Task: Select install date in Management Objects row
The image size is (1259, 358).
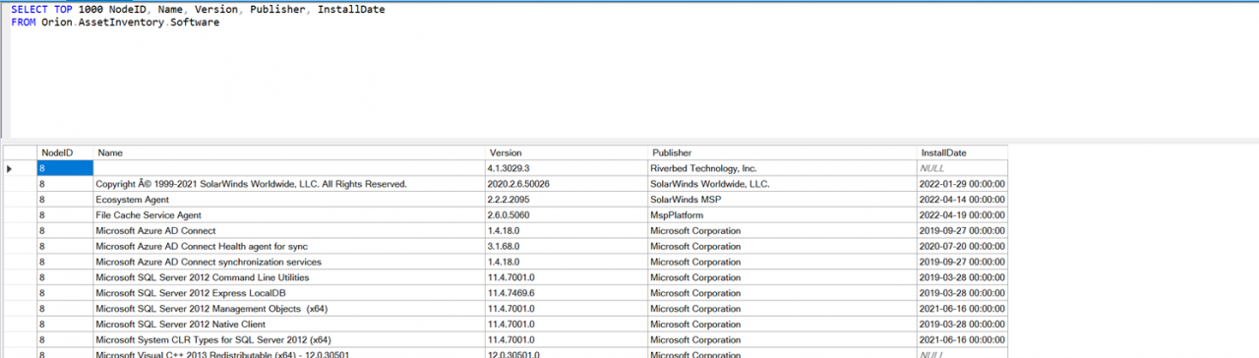Action: (962, 309)
